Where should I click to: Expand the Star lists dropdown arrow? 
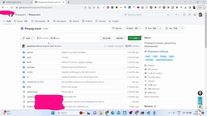point(182,28)
